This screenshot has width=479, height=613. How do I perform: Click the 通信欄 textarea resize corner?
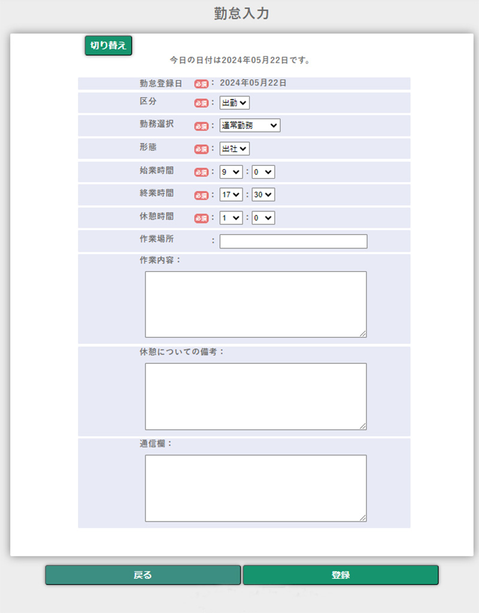[x=363, y=518]
